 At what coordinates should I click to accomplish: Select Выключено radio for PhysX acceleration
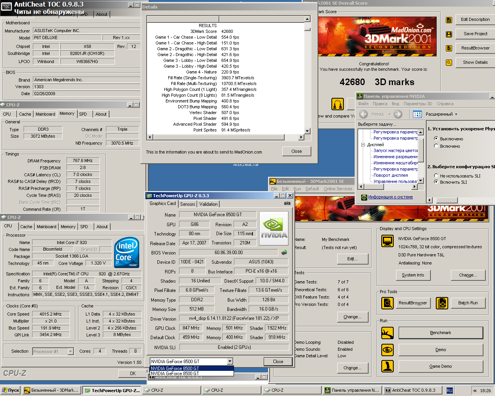click(436, 138)
